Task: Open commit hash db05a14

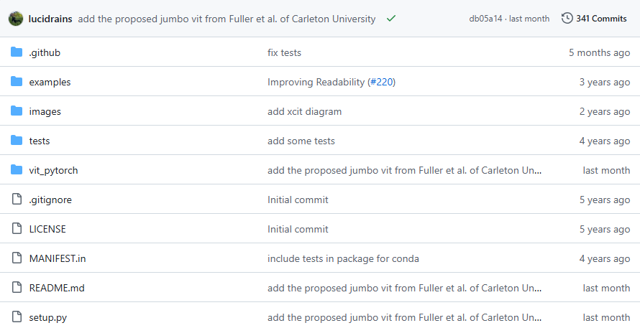Action: coord(485,19)
